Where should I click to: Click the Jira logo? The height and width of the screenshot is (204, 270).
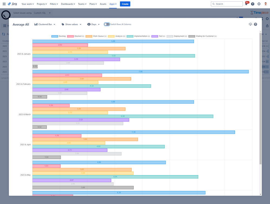[x=12, y=4]
